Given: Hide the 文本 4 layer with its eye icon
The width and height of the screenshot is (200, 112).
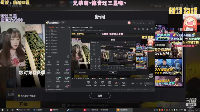Looking at the screenshot, I should (x=47, y=31).
